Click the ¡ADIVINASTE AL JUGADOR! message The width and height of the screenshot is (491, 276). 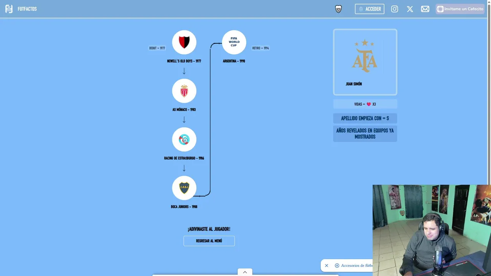209,229
